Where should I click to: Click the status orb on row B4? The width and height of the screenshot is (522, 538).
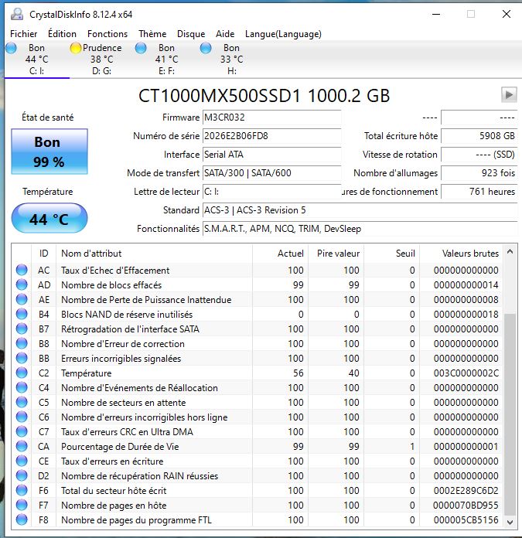point(22,315)
